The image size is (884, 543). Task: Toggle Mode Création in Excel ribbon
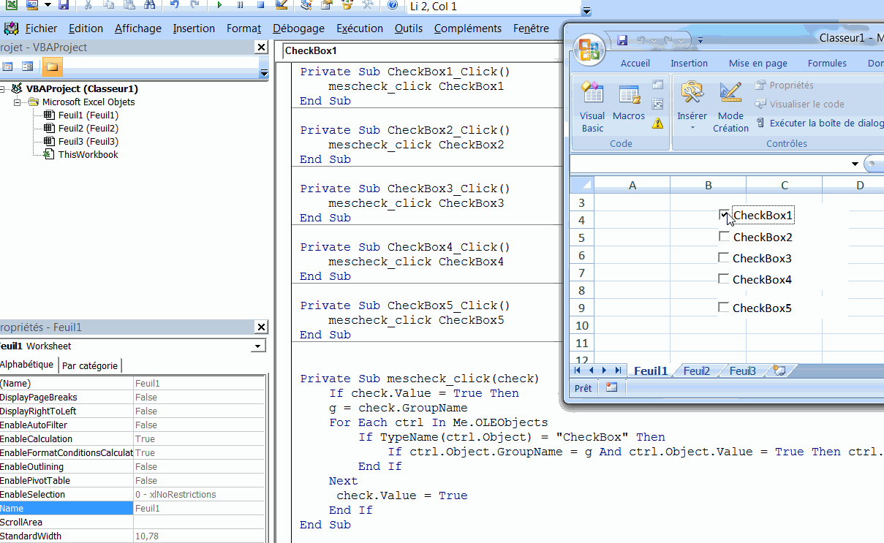tap(730, 107)
